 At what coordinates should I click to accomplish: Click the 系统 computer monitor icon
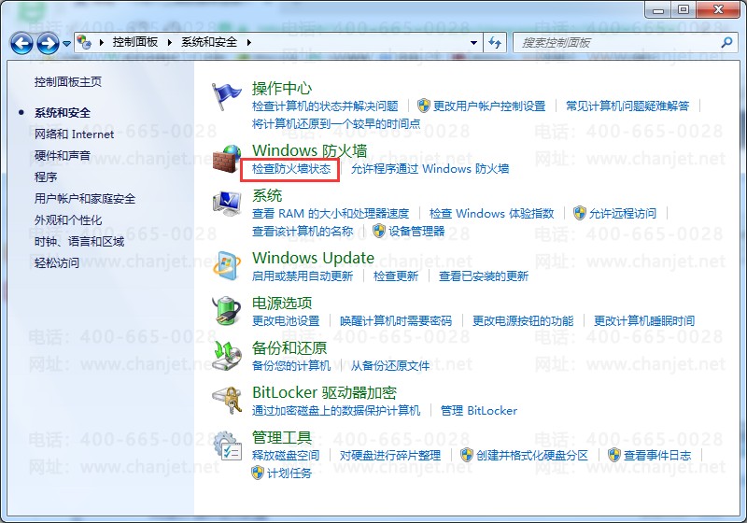(x=227, y=204)
